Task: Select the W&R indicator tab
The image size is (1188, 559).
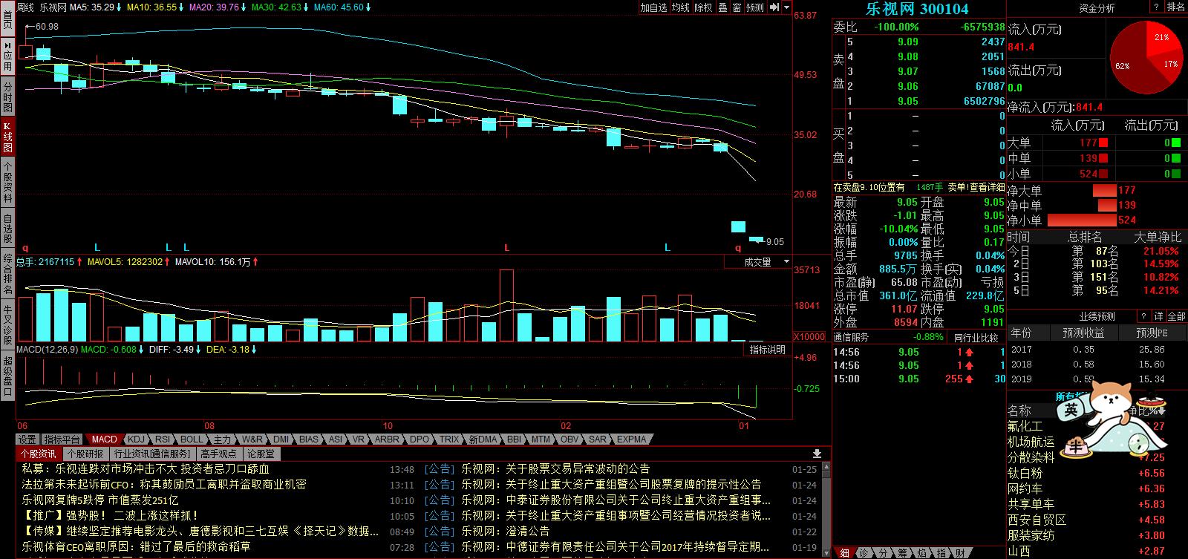Action: (x=252, y=439)
